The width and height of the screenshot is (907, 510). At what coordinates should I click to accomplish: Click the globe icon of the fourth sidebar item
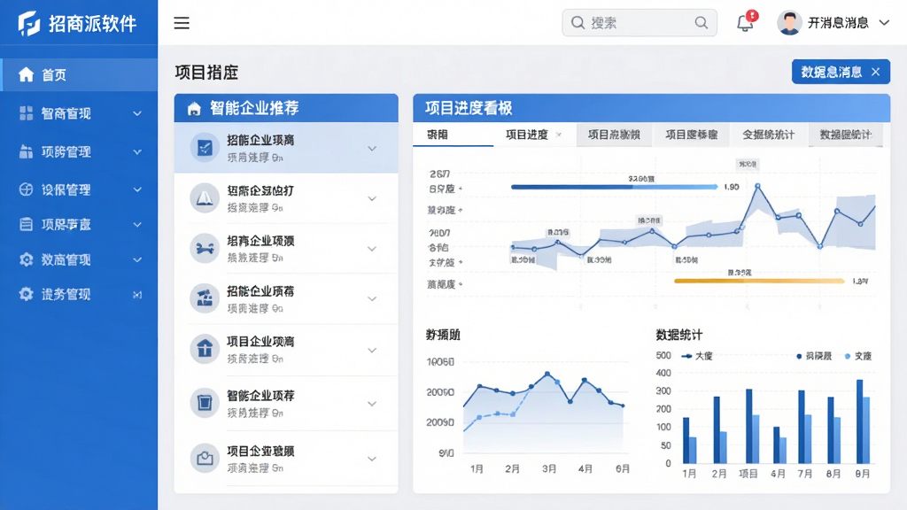click(26, 189)
